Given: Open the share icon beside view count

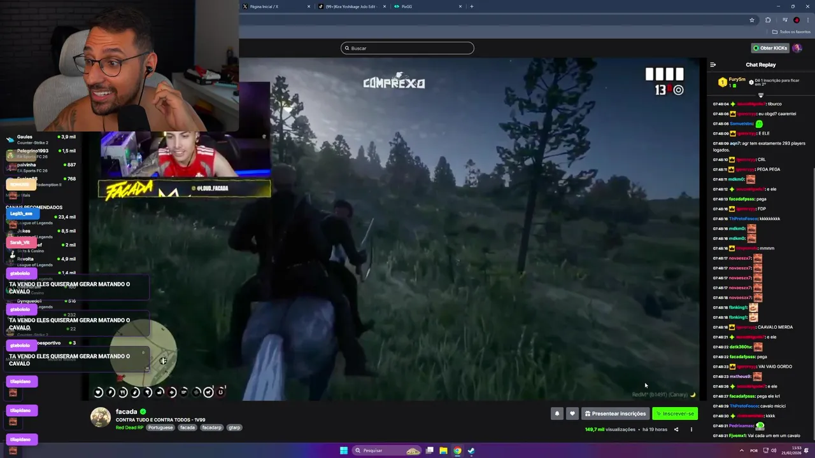Looking at the screenshot, I should (676, 429).
